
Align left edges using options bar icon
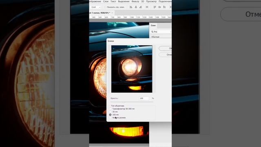point(131,7)
